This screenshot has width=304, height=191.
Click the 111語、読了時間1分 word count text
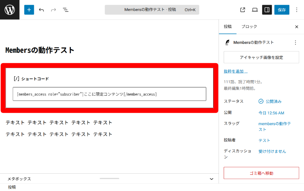(x=243, y=82)
